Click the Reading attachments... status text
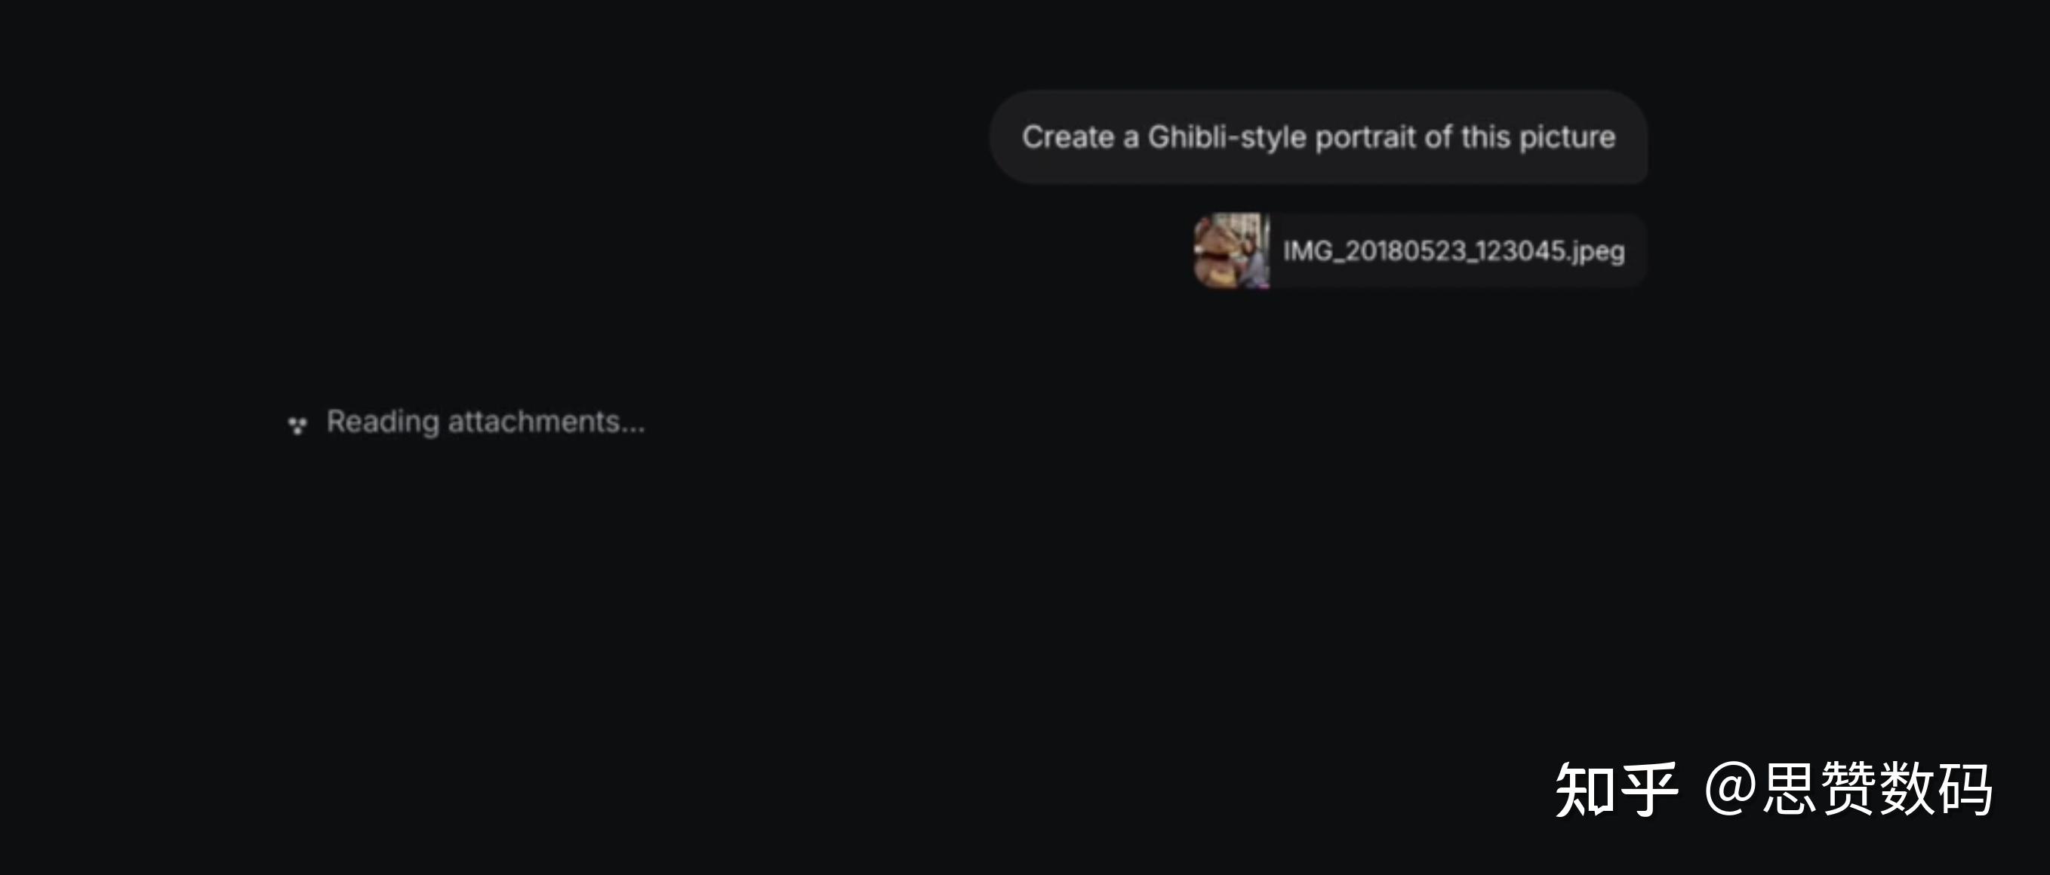The height and width of the screenshot is (875, 2050). [485, 422]
